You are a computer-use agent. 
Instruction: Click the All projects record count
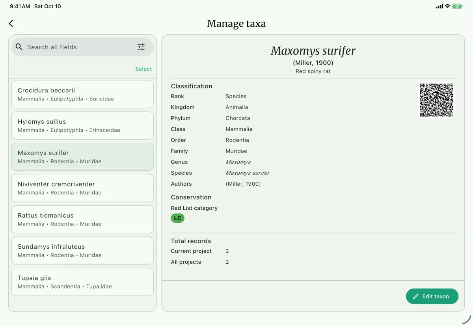point(227,262)
